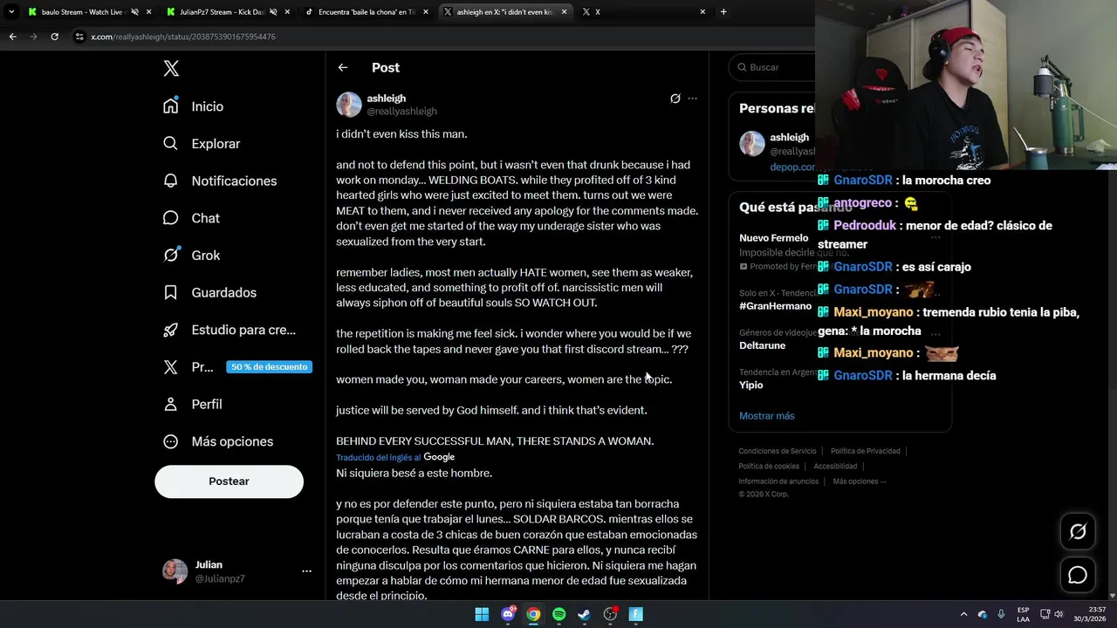Click the address bar URL
This screenshot has height=628, width=1117.
(183, 37)
